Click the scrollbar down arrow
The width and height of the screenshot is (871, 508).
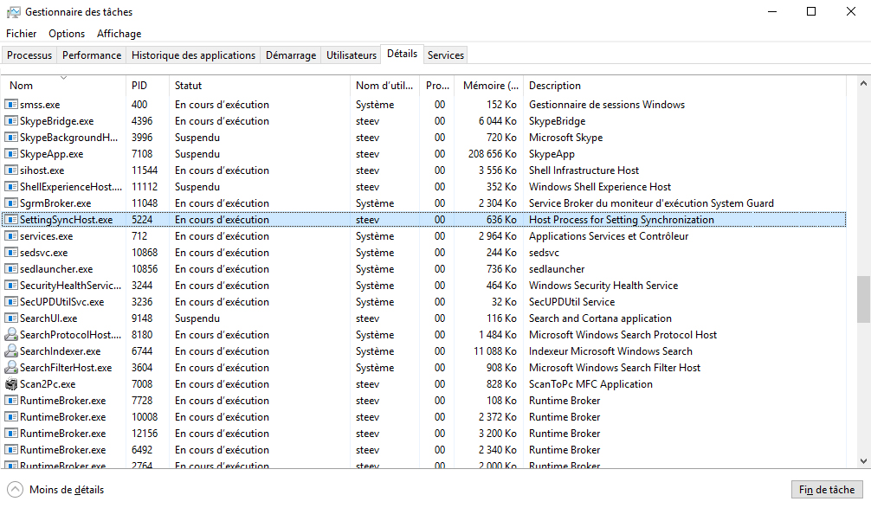pyautogui.click(x=863, y=460)
